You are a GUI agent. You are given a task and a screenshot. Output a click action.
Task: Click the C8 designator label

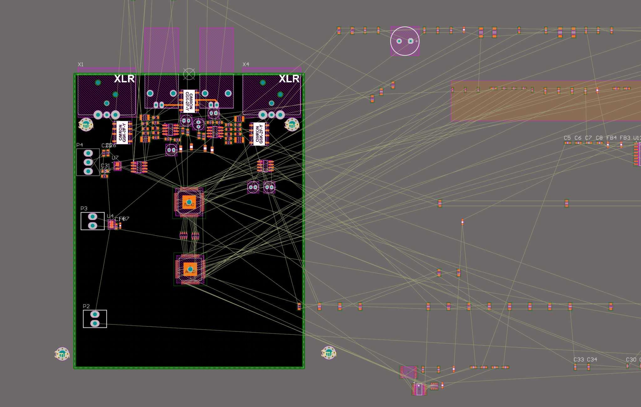[x=599, y=138]
